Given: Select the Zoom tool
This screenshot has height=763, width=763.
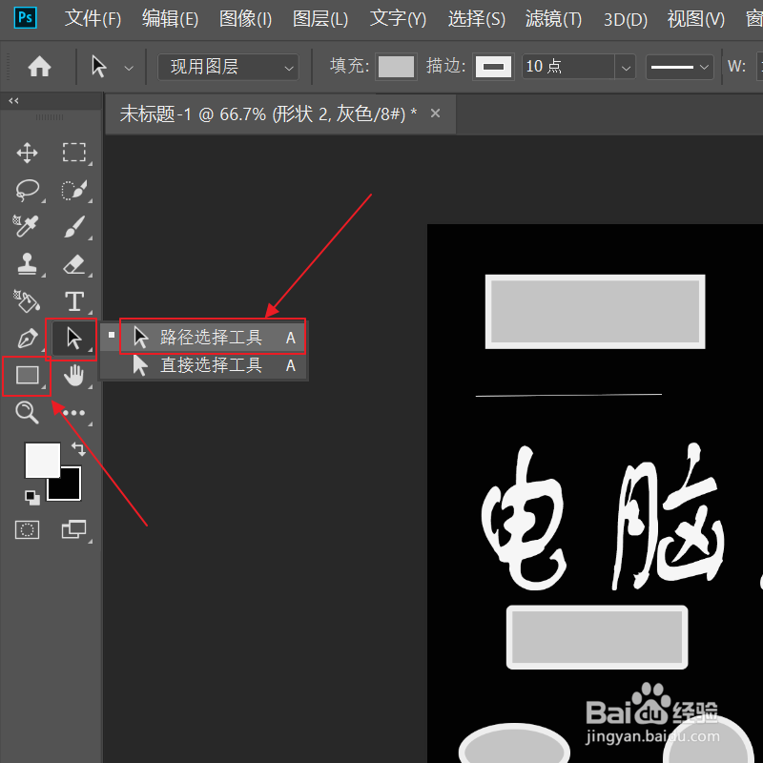Looking at the screenshot, I should (x=27, y=413).
